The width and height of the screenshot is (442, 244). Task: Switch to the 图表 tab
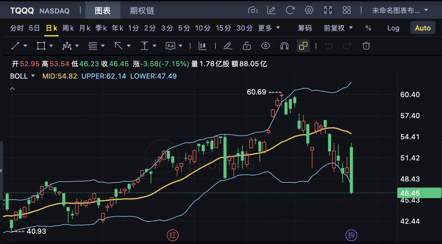coord(103,11)
